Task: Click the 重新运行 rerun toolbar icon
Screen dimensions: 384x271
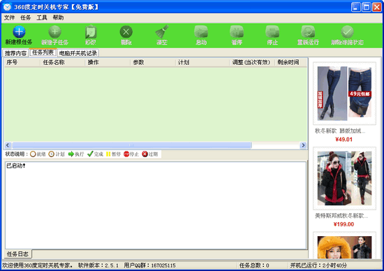Action: pos(308,31)
